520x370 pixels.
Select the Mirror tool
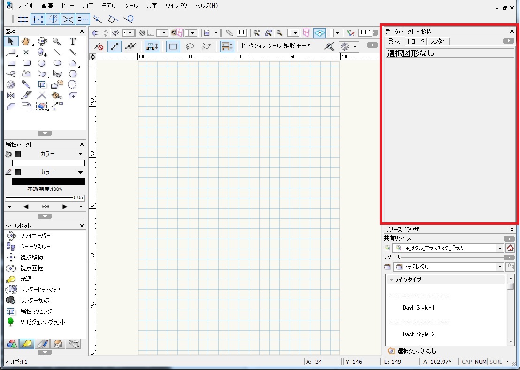(x=11, y=95)
